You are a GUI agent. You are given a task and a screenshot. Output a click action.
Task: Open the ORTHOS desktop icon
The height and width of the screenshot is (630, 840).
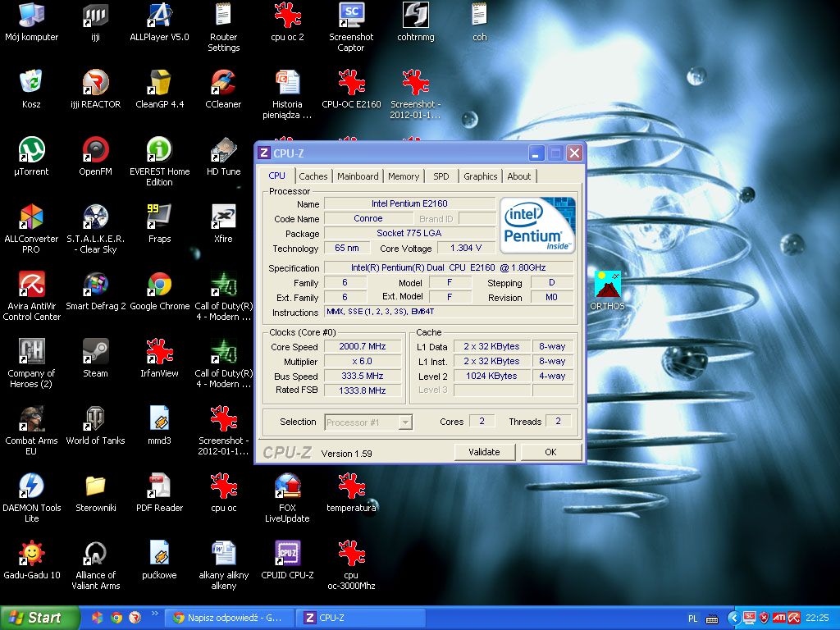(607, 285)
